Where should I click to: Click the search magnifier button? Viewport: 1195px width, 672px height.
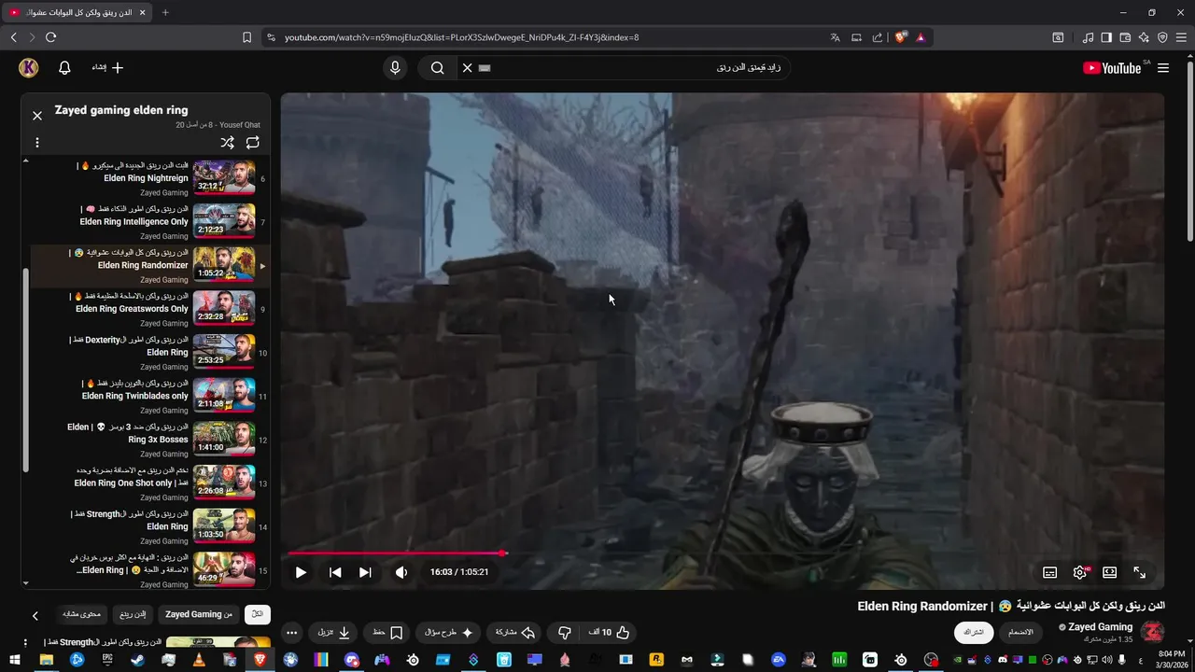(437, 67)
